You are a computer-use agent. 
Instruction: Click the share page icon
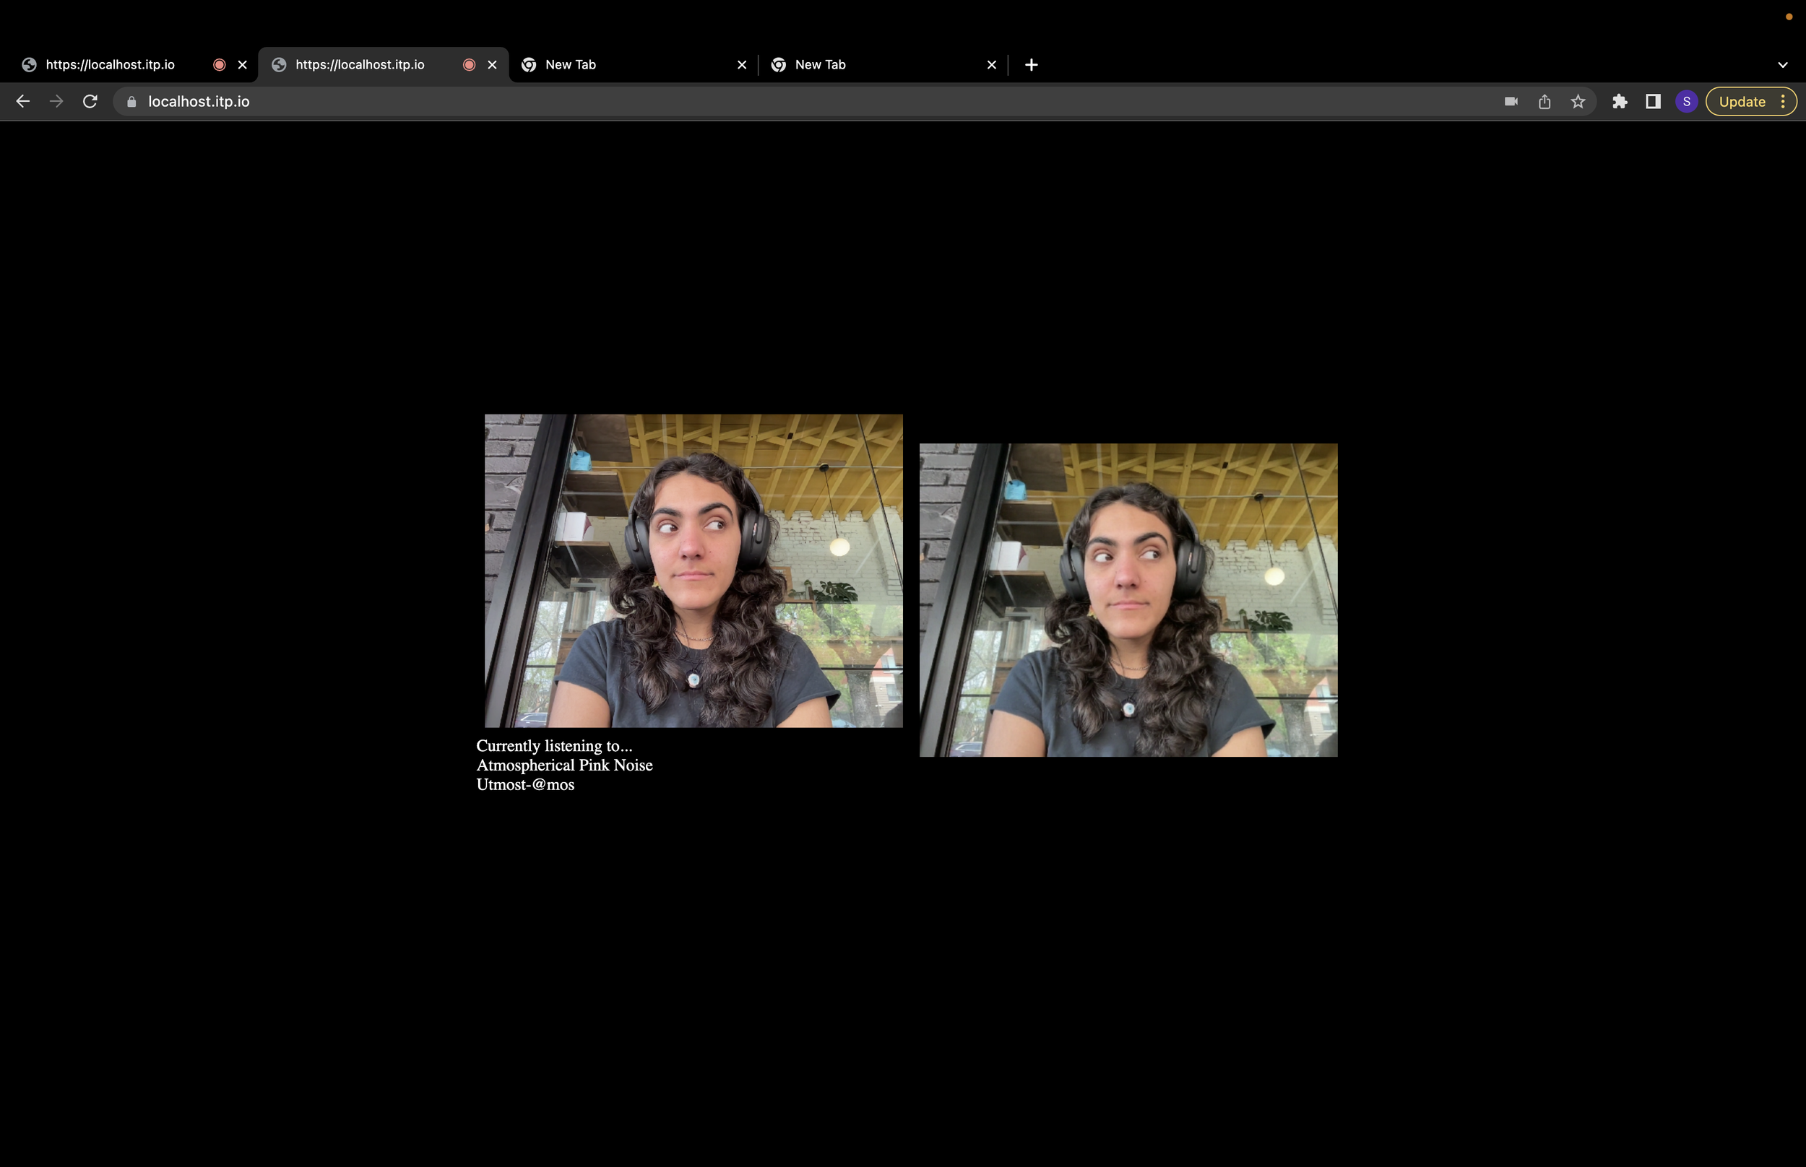1544,102
